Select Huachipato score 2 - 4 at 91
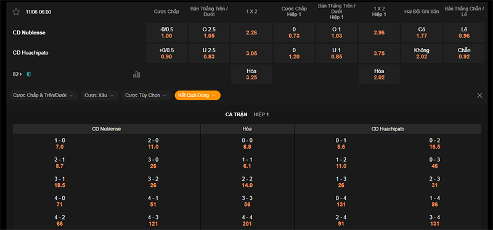The width and height of the screenshot is (493, 230). click(x=341, y=221)
